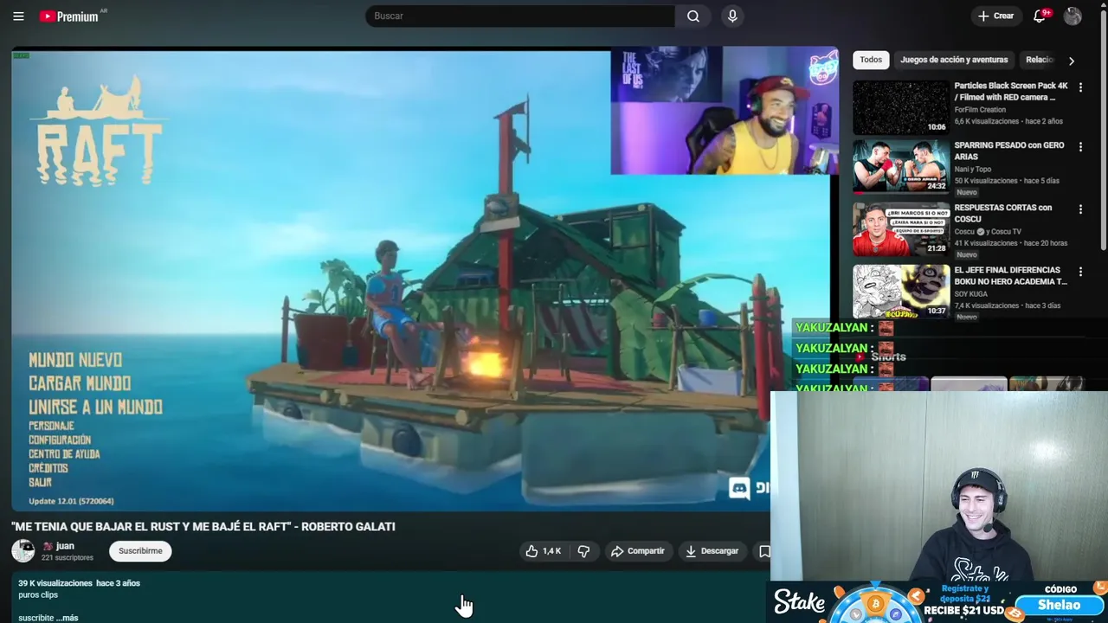This screenshot has width=1108, height=623.
Task: Click the Shorts section heading
Action: (x=888, y=356)
